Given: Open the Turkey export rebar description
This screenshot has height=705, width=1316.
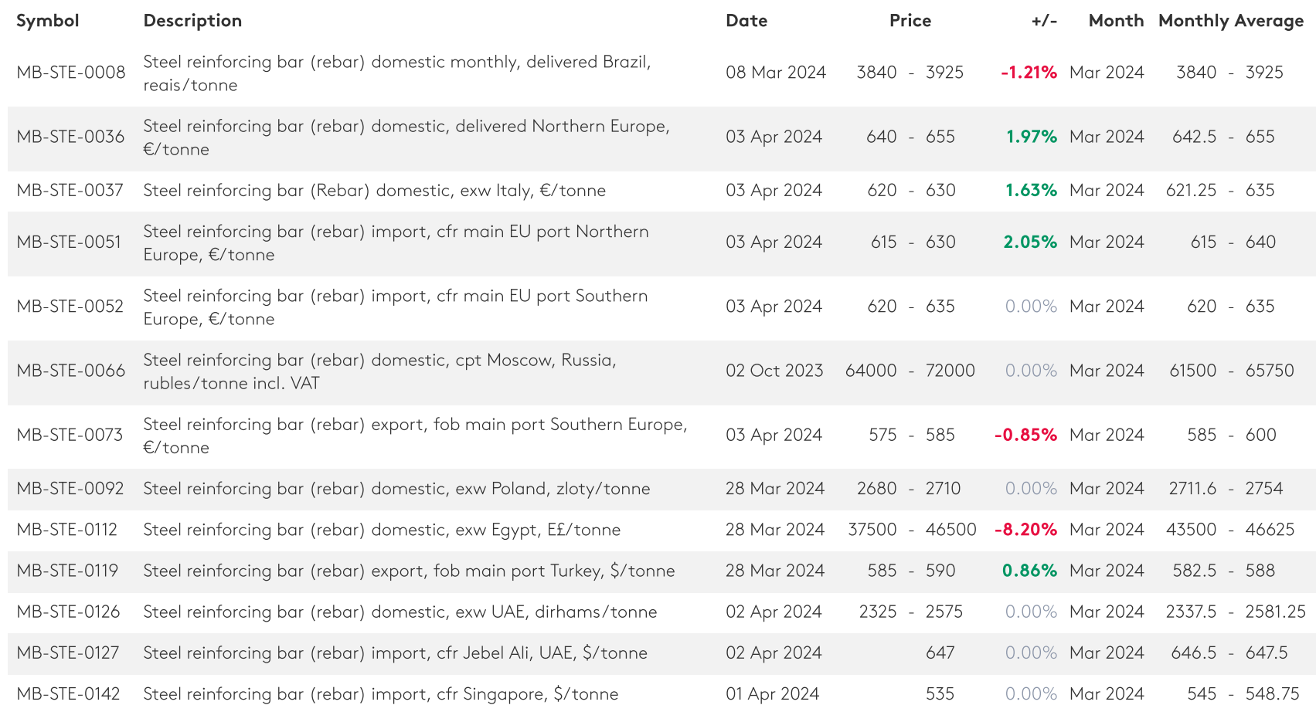Looking at the screenshot, I should coord(409,571).
